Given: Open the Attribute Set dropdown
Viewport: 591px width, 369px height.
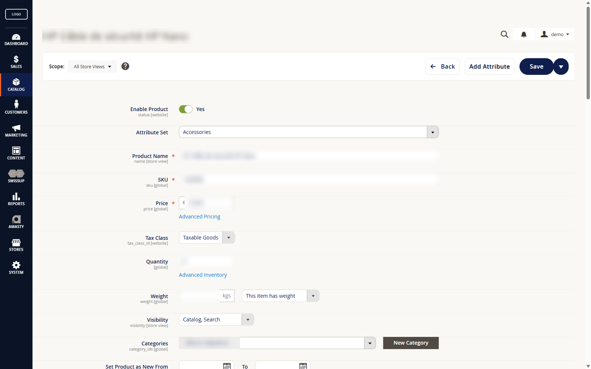Looking at the screenshot, I should [x=309, y=132].
